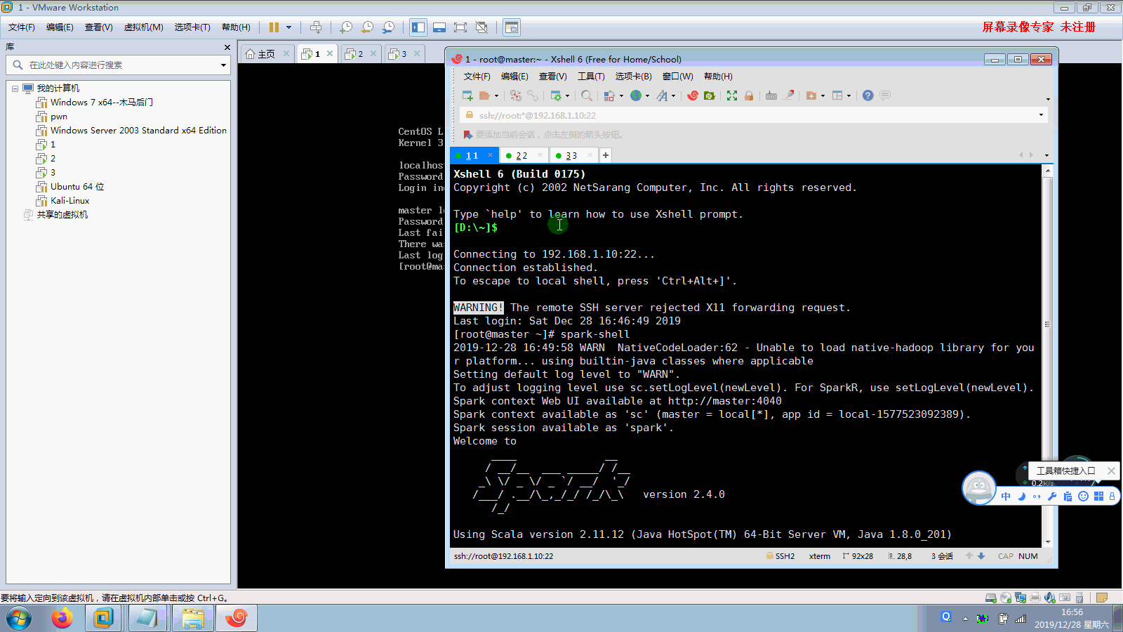Select 共享的虚拟机 in library tree

tap(62, 215)
